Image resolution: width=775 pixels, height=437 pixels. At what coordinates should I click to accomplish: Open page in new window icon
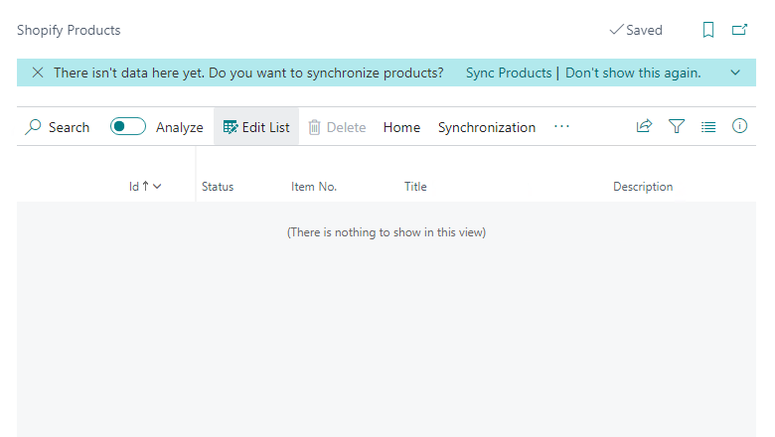pos(739,30)
